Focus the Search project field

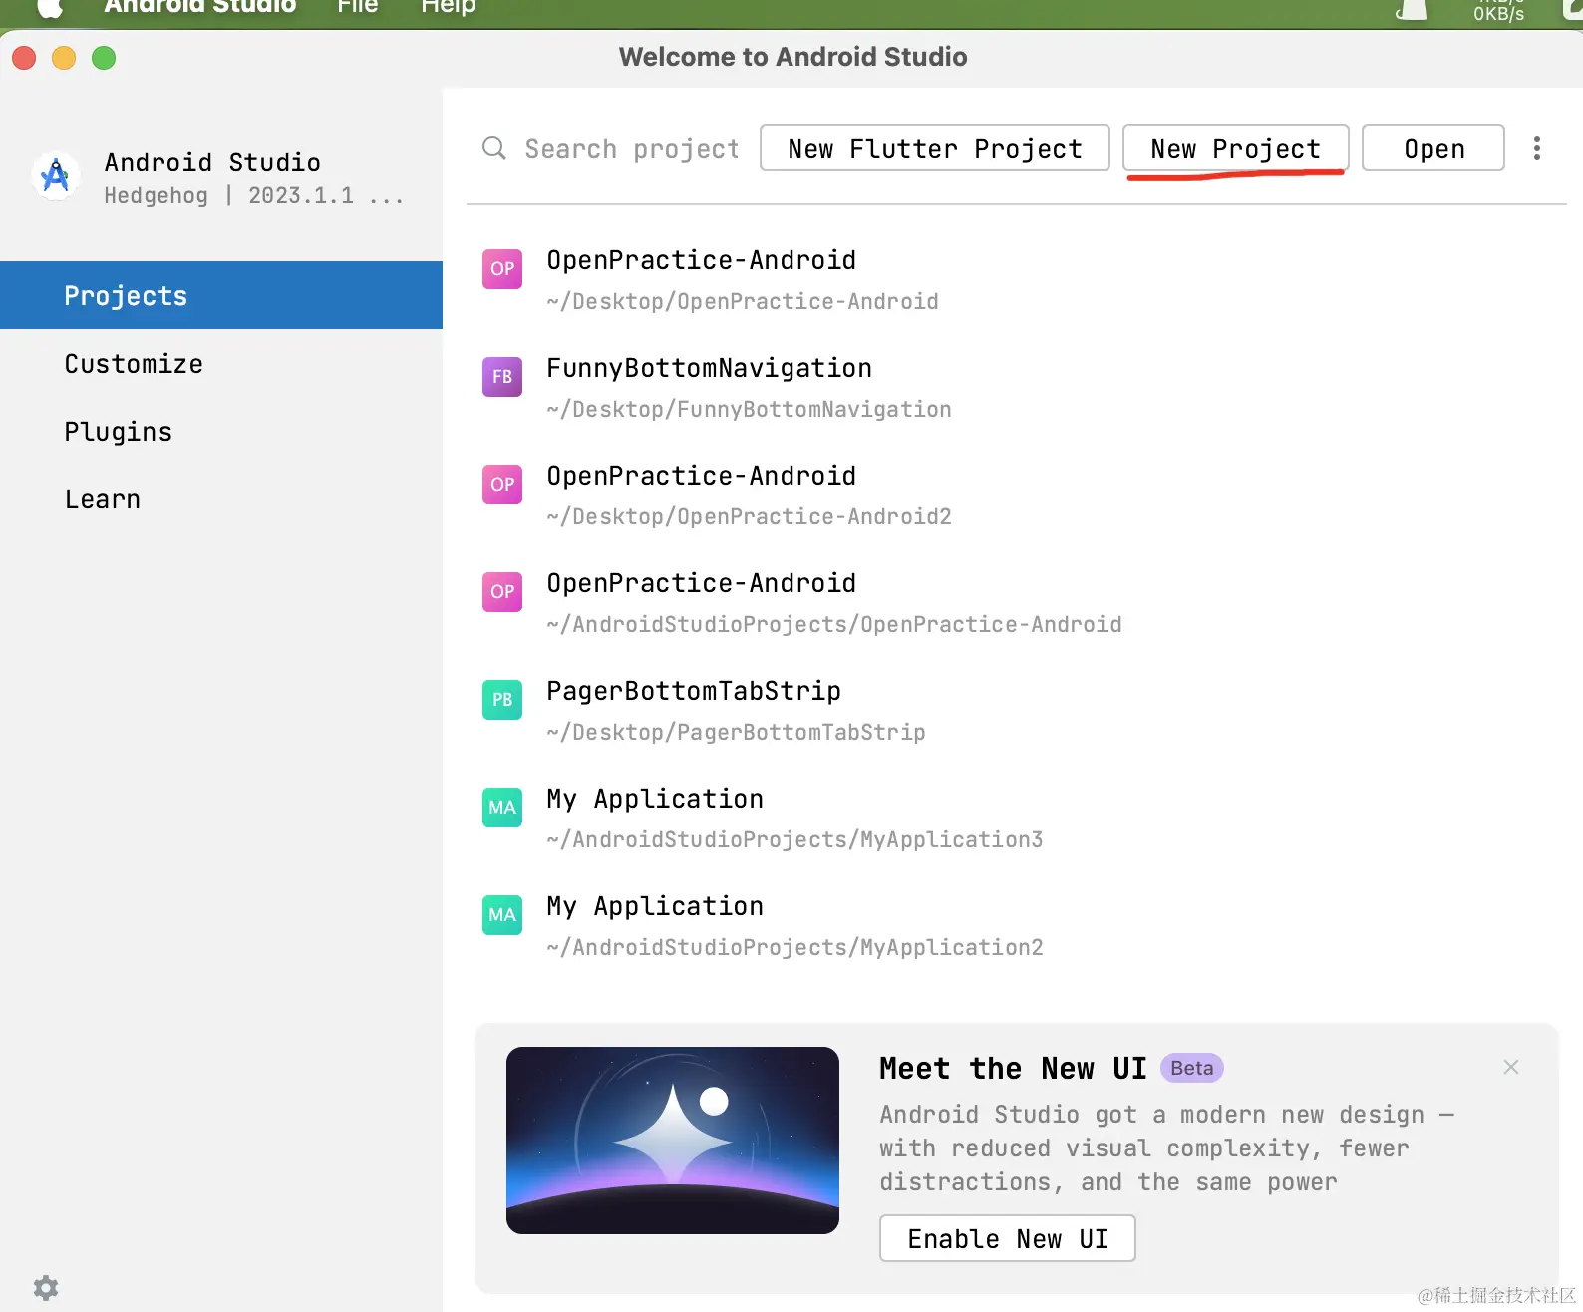[x=632, y=148]
